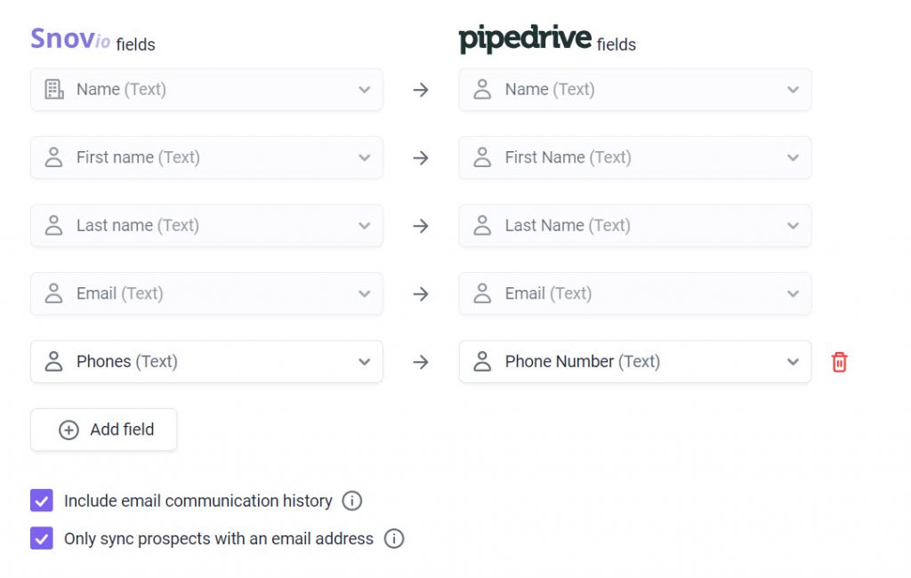Click the plus icon inside Add field button
This screenshot has height=578, width=911.
[x=69, y=429]
